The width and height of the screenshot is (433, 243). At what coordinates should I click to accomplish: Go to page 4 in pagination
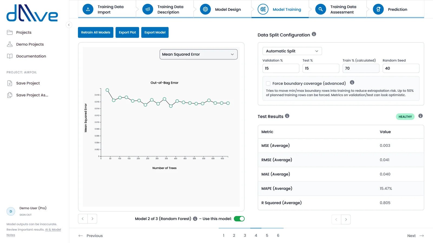point(256,235)
